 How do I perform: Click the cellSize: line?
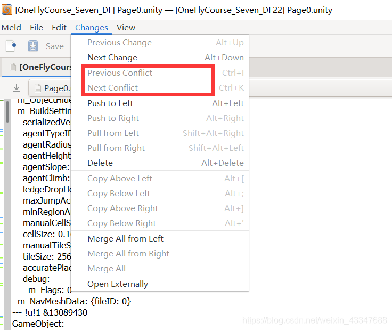tap(46, 234)
